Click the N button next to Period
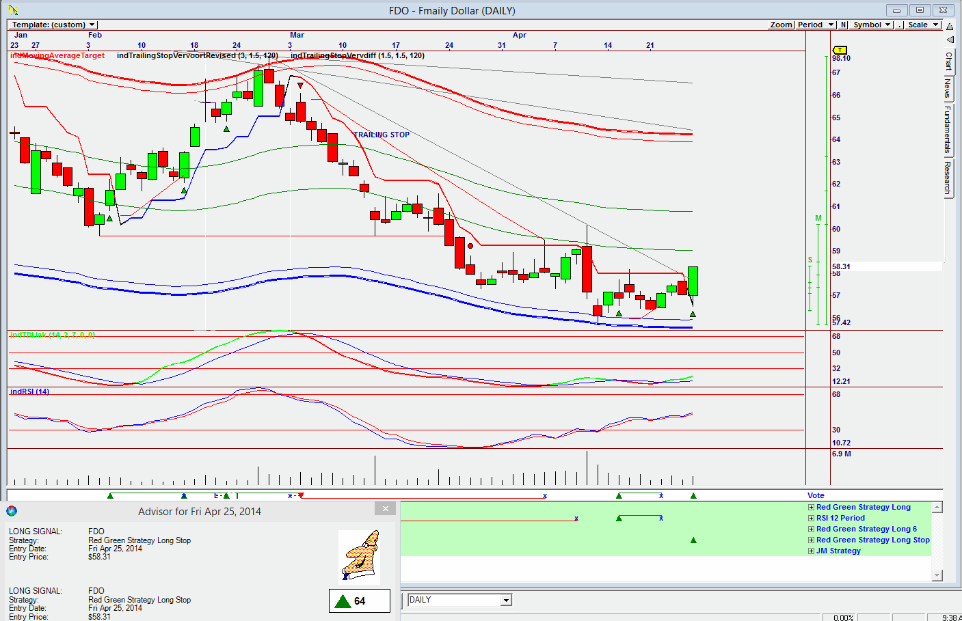Viewport: 962px width, 621px height. 843,25
